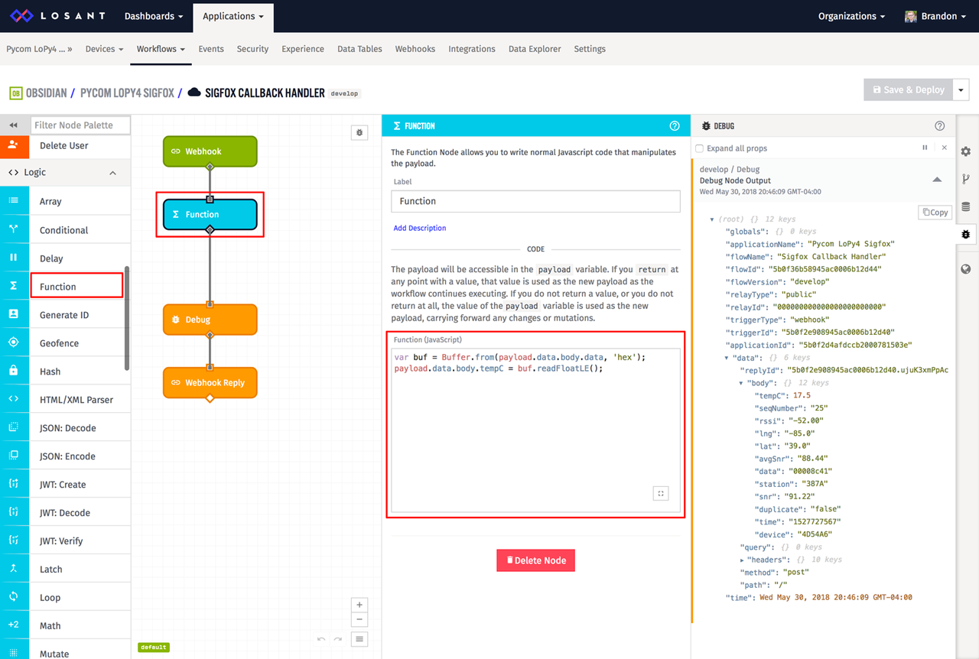Click the Save & Deploy button
This screenshot has height=659, width=979.
909,89
